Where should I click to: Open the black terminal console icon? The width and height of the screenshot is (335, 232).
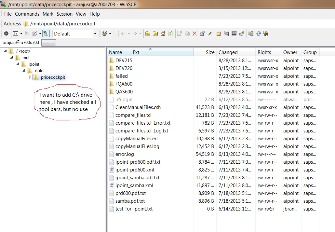(234, 34)
